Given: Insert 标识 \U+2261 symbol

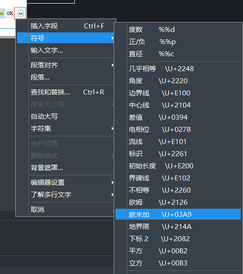Looking at the screenshot, I should [178, 153].
